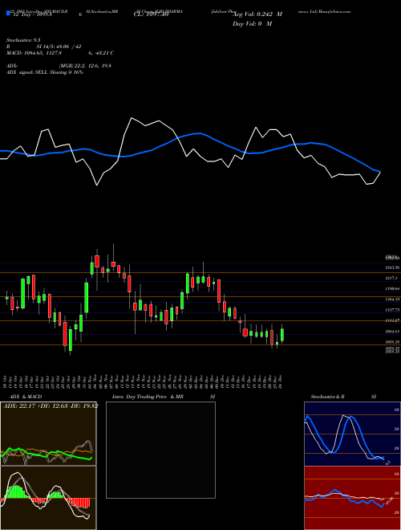Select the '12 Day = 1099.8' SMA readout
Image resolution: width=401 pixels, height=530 pixels.
click(x=33, y=15)
